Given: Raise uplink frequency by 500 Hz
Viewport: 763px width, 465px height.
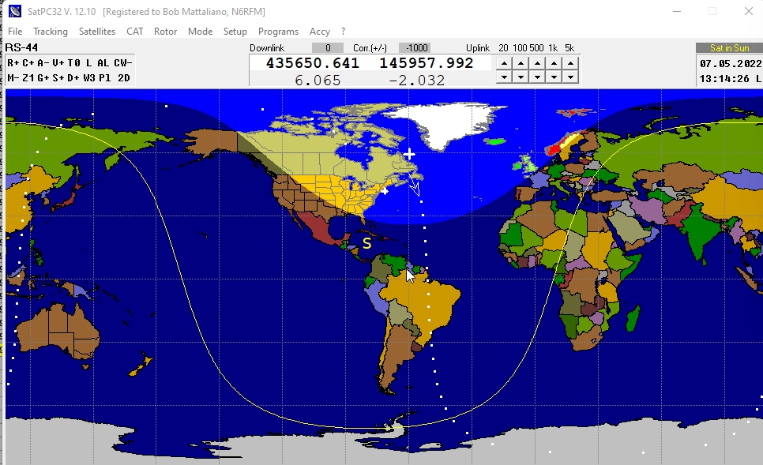Looking at the screenshot, I should pos(537,64).
